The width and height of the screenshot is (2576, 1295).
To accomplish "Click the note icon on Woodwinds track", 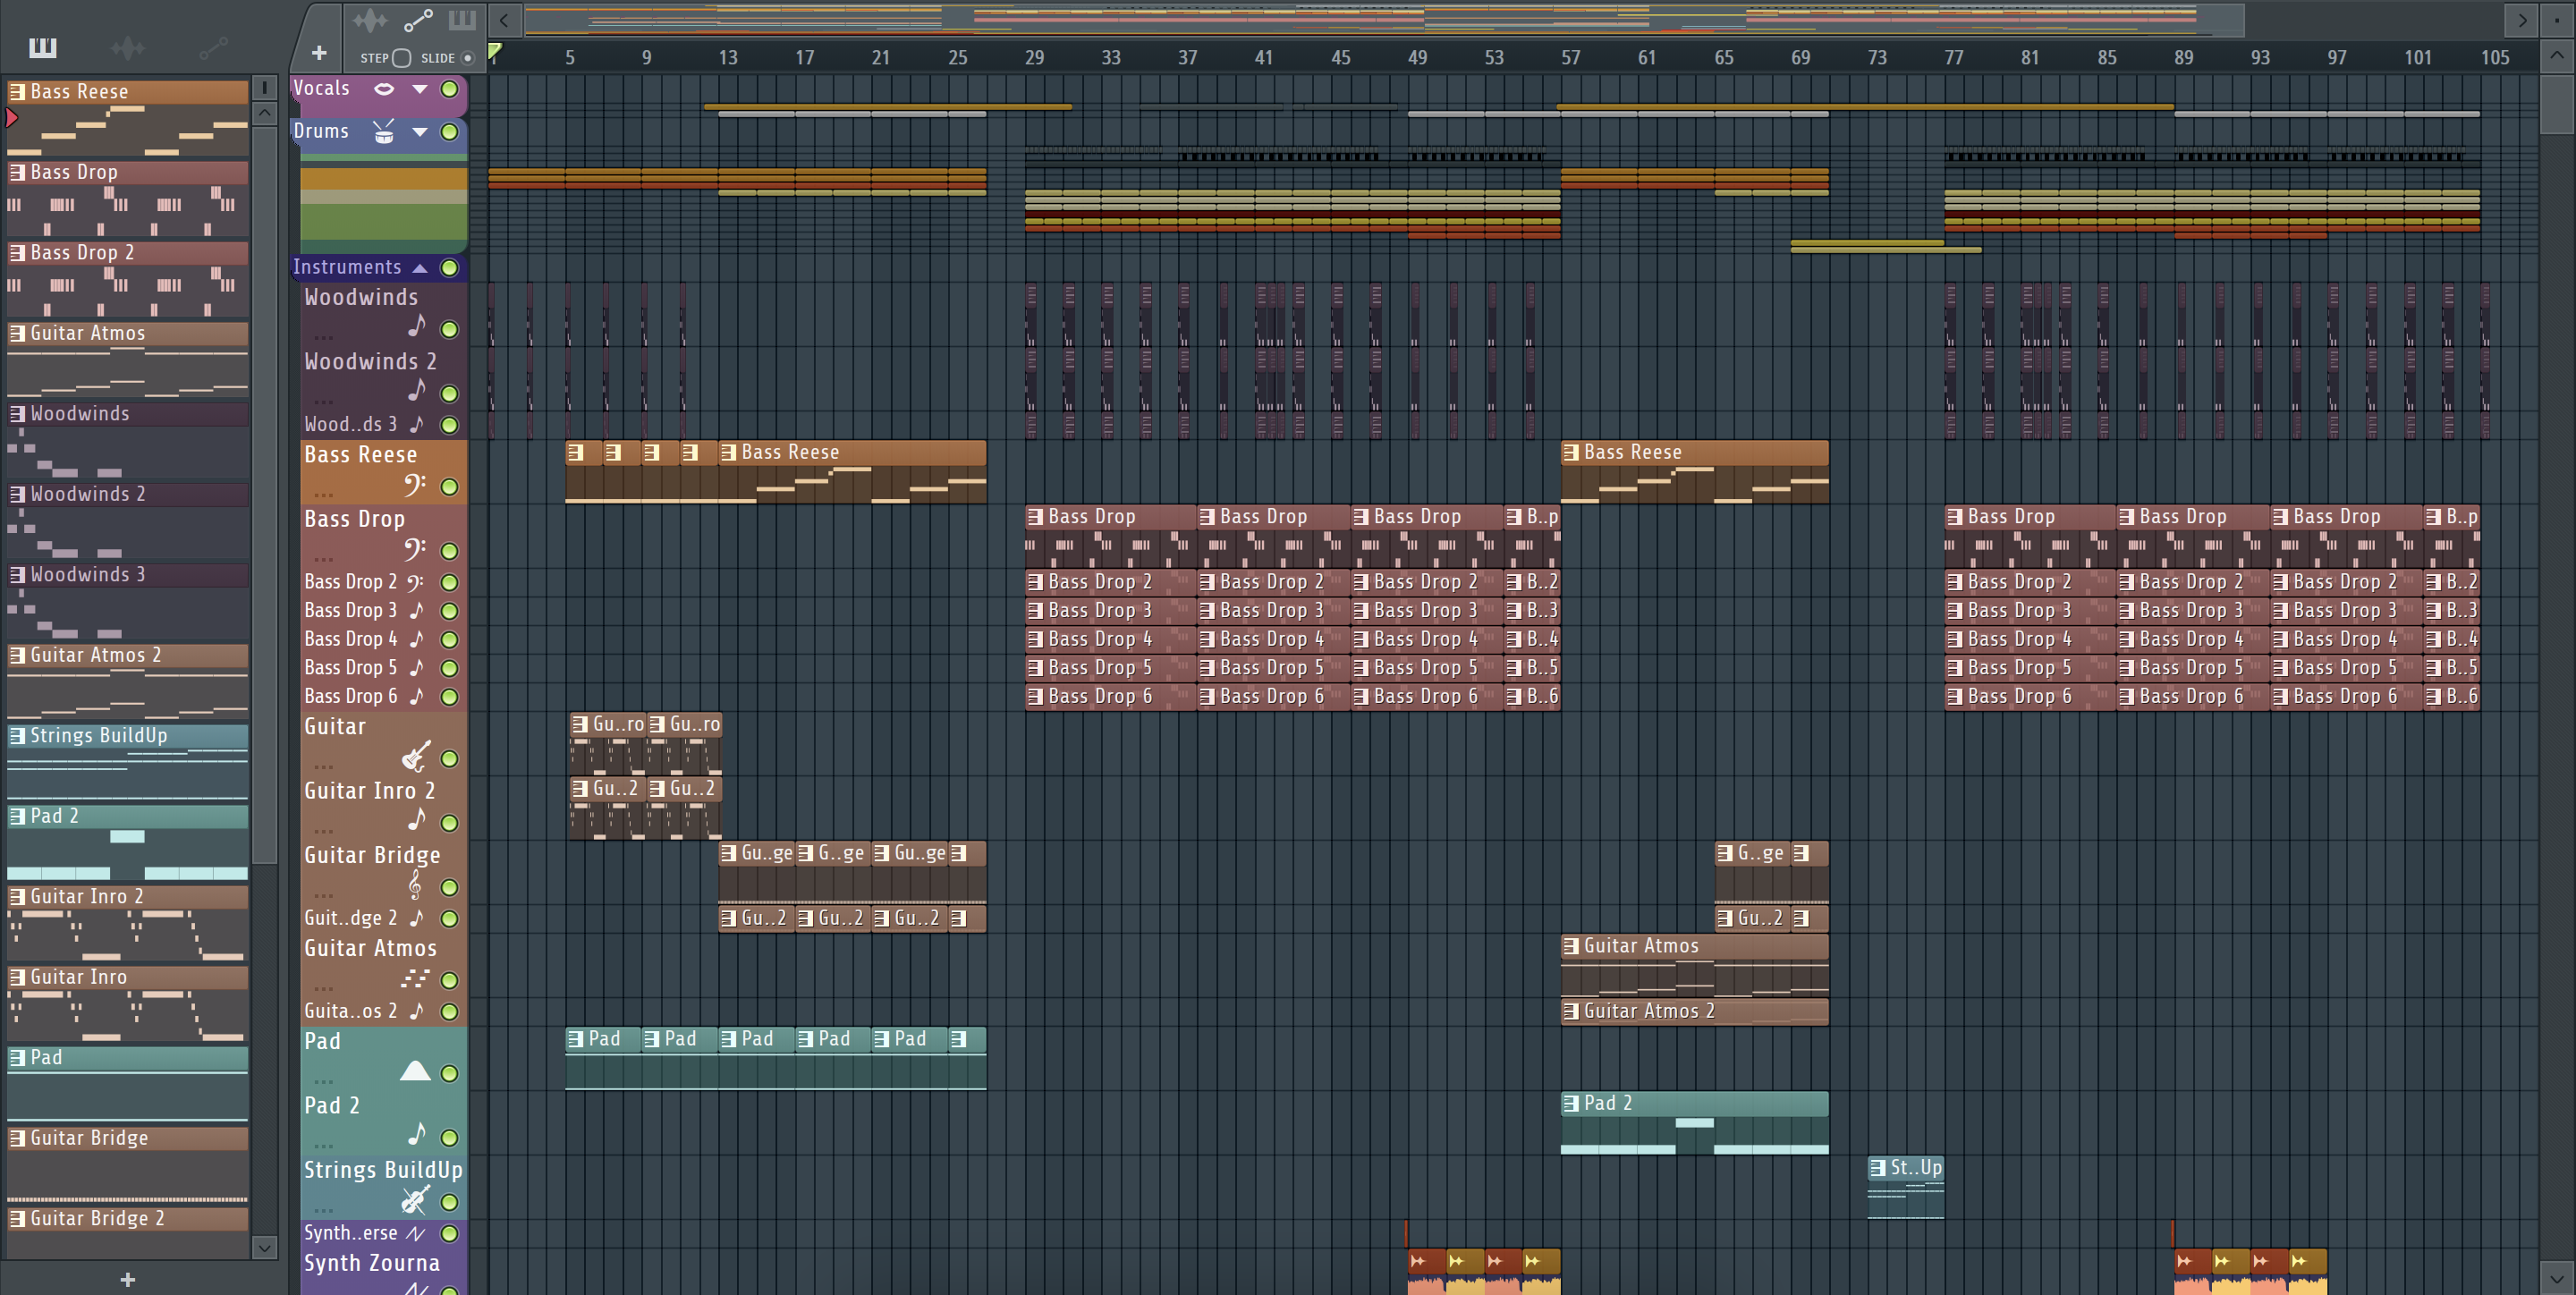I will pyautogui.click(x=417, y=326).
